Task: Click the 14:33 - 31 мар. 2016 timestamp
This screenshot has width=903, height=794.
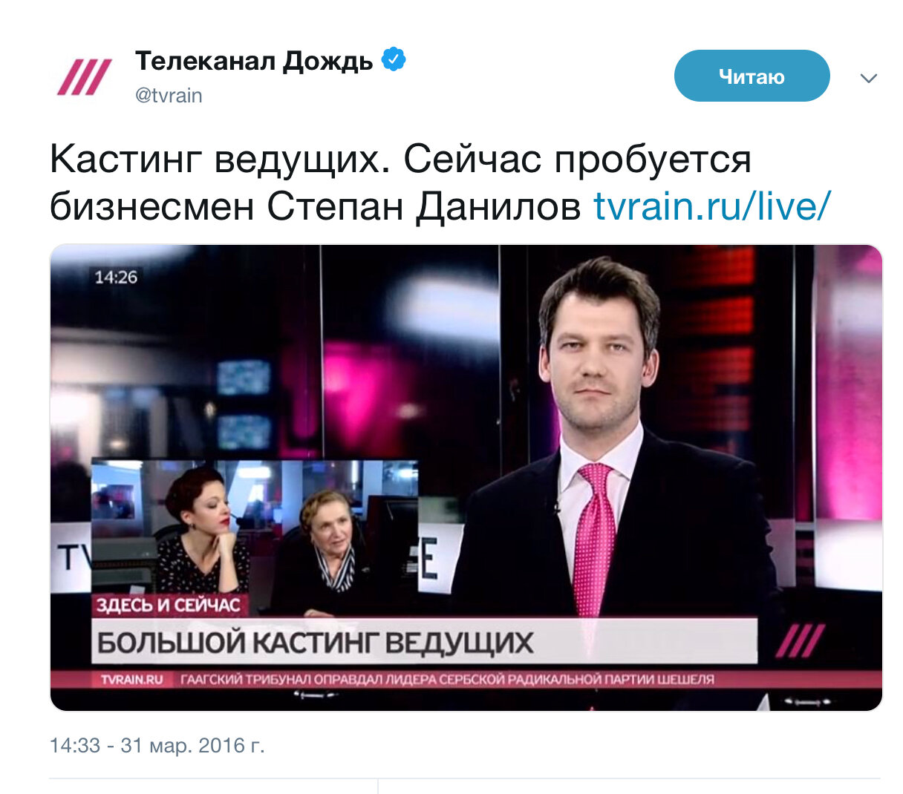Action: pos(157,745)
